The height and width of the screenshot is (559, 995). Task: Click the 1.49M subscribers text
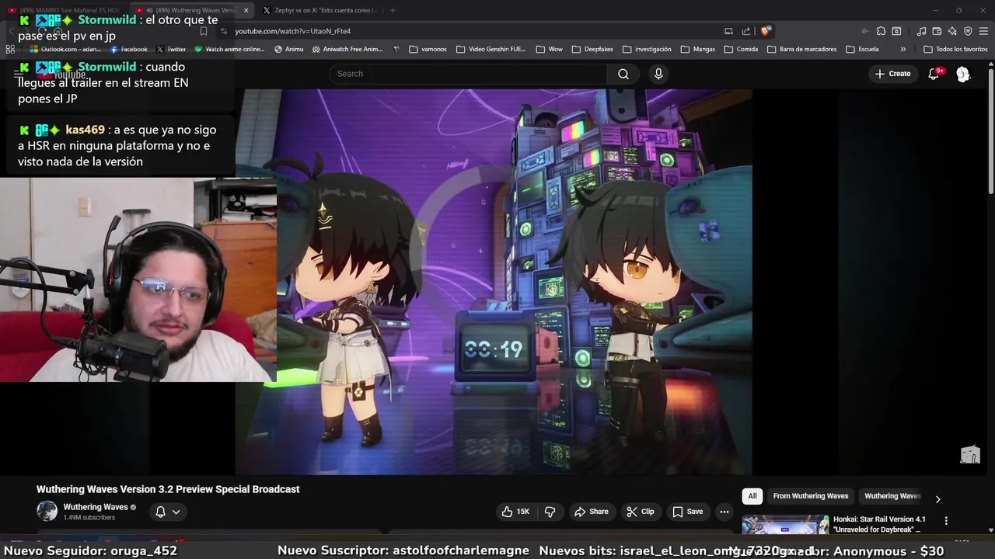89,518
